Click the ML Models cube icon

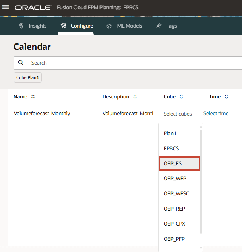(109, 26)
